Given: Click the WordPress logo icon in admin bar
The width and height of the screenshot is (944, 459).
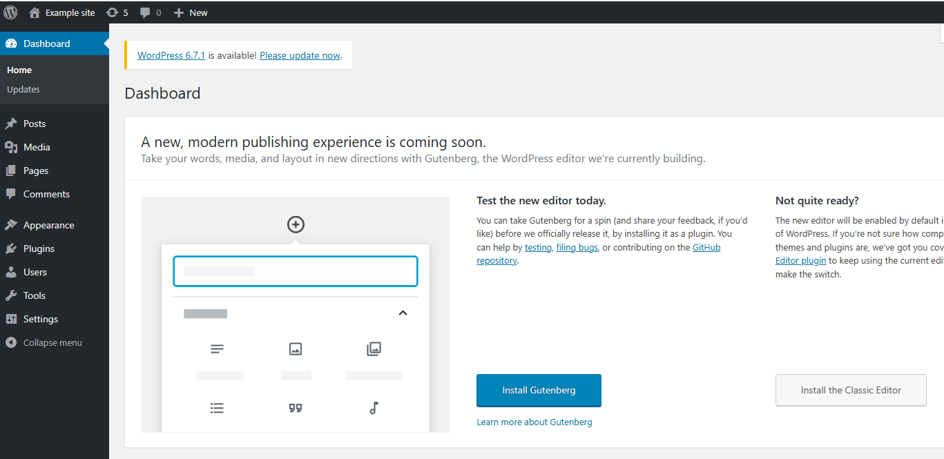Looking at the screenshot, I should pyautogui.click(x=10, y=12).
